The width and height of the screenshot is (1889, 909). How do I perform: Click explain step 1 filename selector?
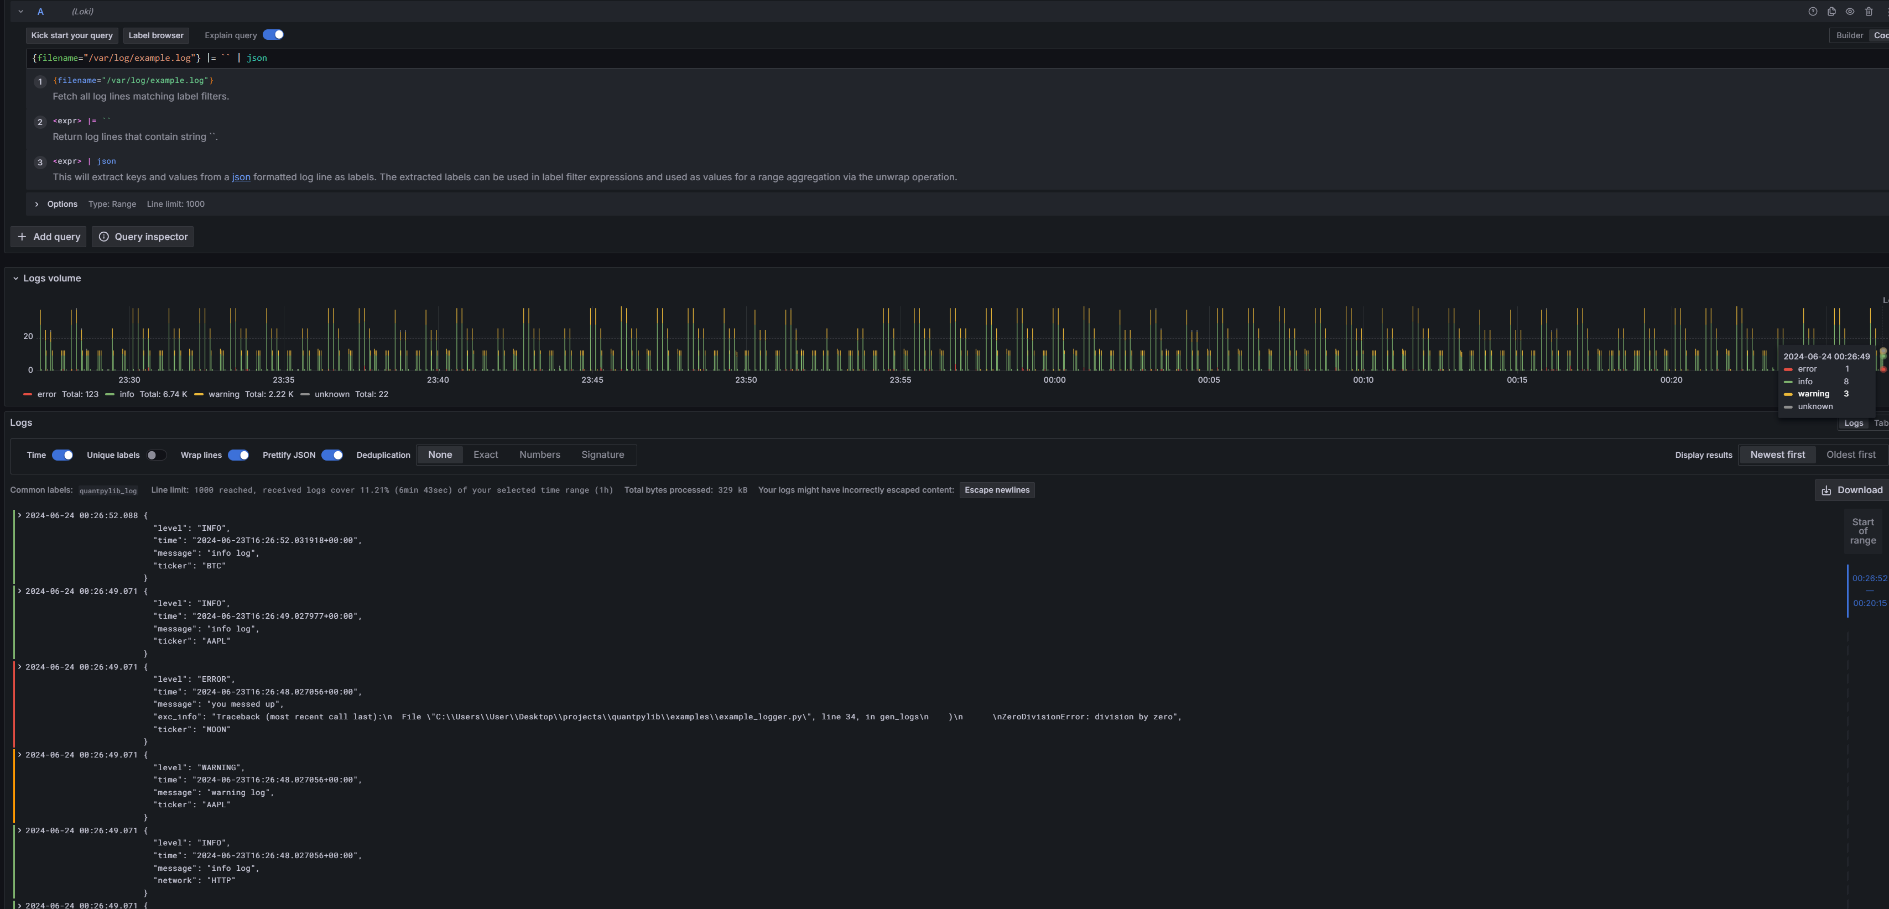pyautogui.click(x=133, y=81)
